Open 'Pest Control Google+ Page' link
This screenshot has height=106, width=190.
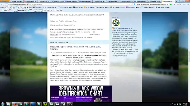coord(68,21)
